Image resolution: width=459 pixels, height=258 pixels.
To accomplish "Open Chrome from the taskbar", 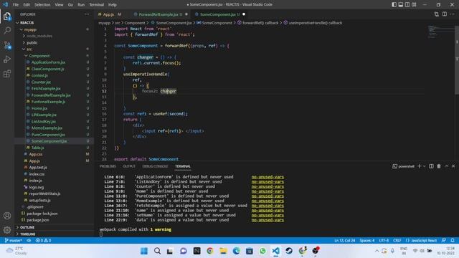I will coord(210,251).
